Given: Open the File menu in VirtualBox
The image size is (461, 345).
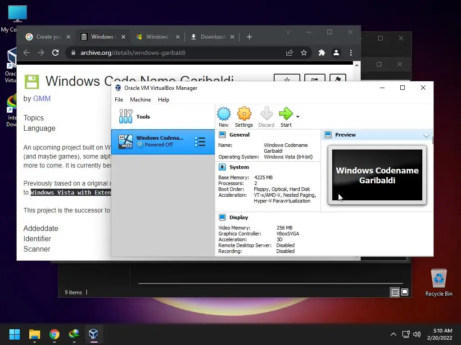Looking at the screenshot, I should [119, 100].
